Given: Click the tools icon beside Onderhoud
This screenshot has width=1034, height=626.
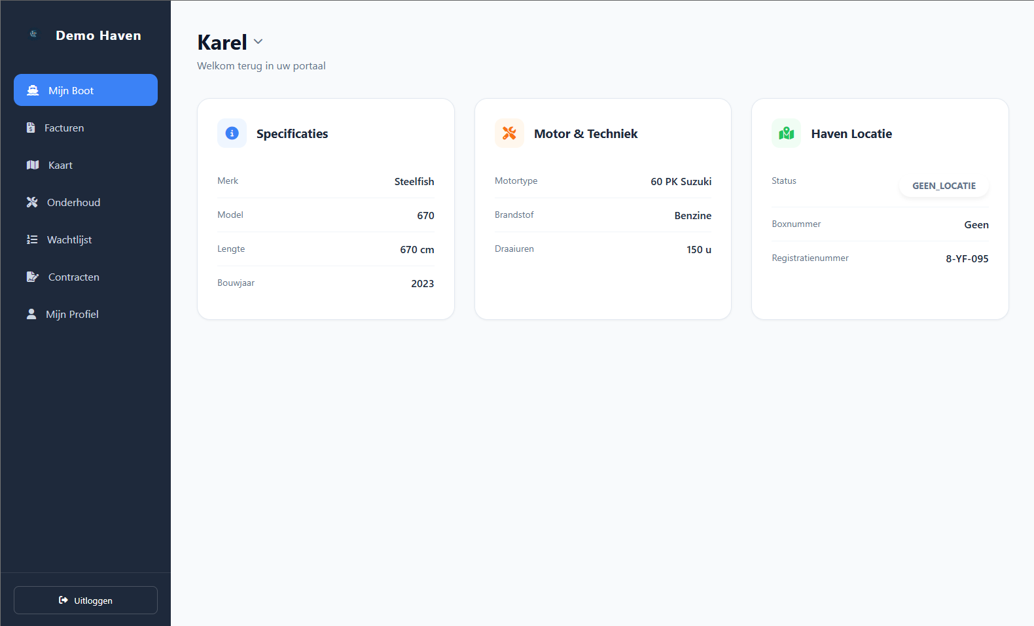Looking at the screenshot, I should pyautogui.click(x=32, y=202).
